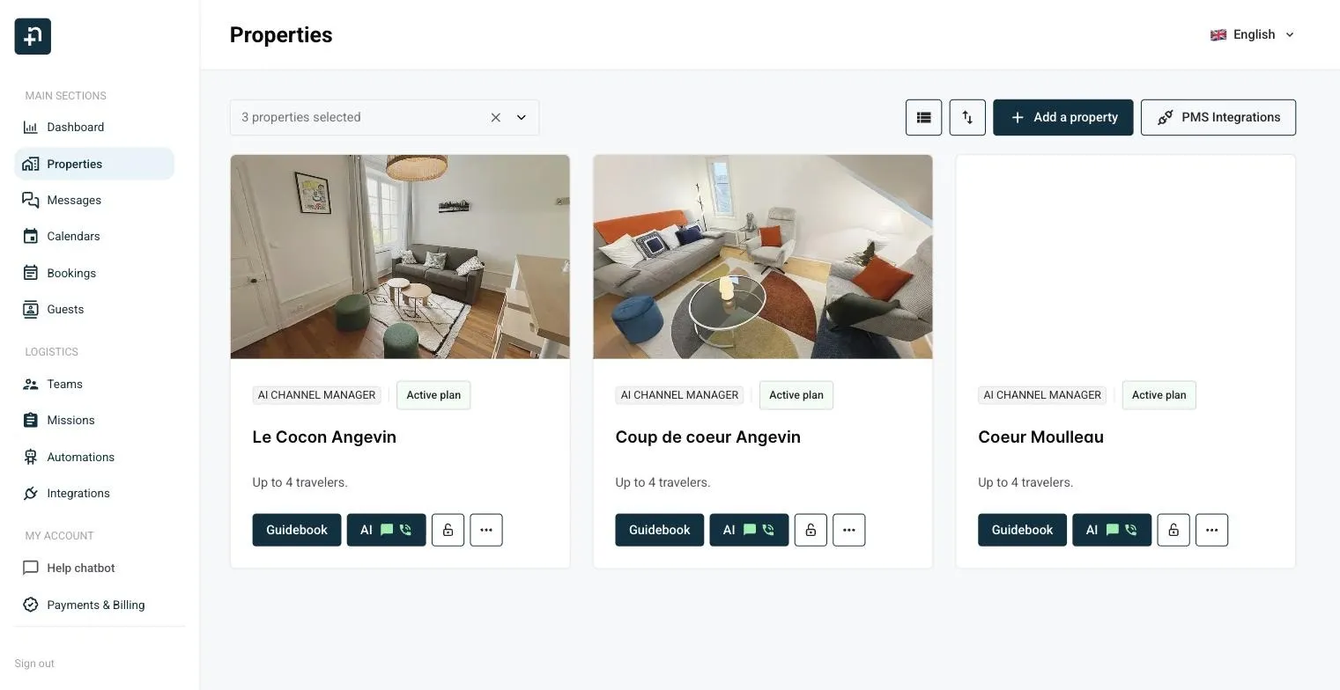View Guests section
Viewport: 1340px width, 690px height.
(94, 310)
